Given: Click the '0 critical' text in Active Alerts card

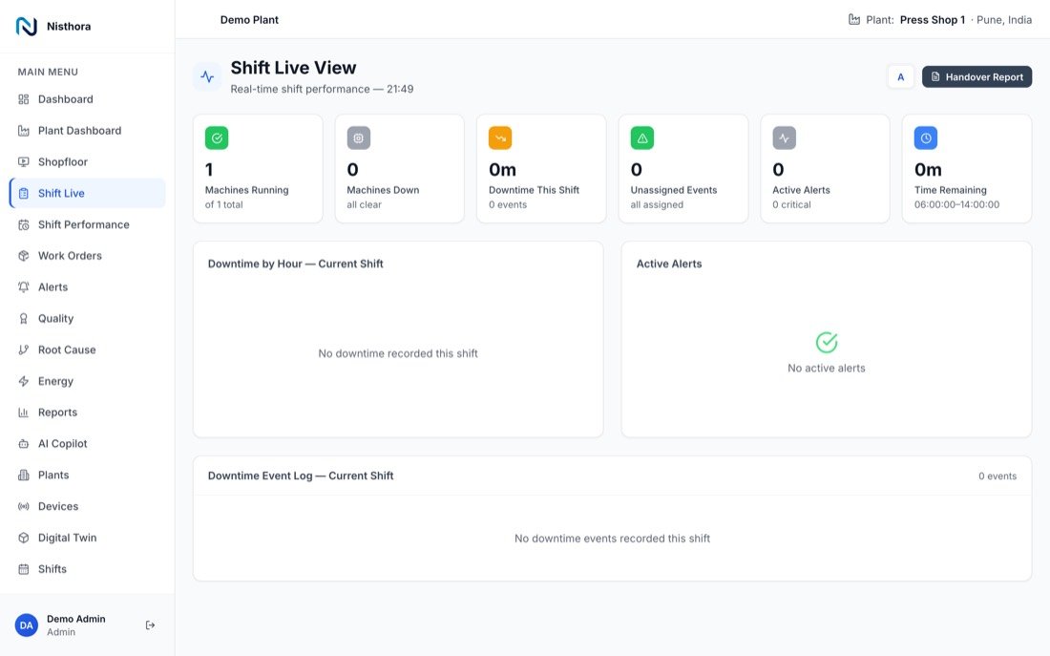Looking at the screenshot, I should click(791, 205).
